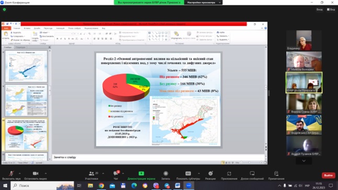Select the first slide thumbnail with map
Image resolution: width=338 pixels, height=190 pixels.
[26, 66]
